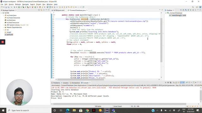
Task: Click the Save All toolbar icon
Action: coord(9,7)
